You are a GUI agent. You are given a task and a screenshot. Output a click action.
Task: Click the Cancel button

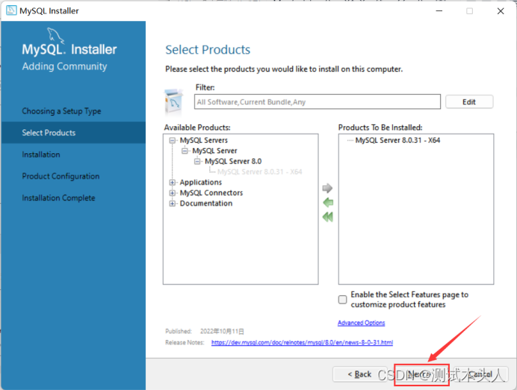(480, 374)
